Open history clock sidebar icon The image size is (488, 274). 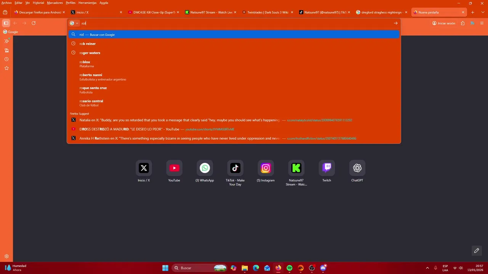[x=6, y=59]
